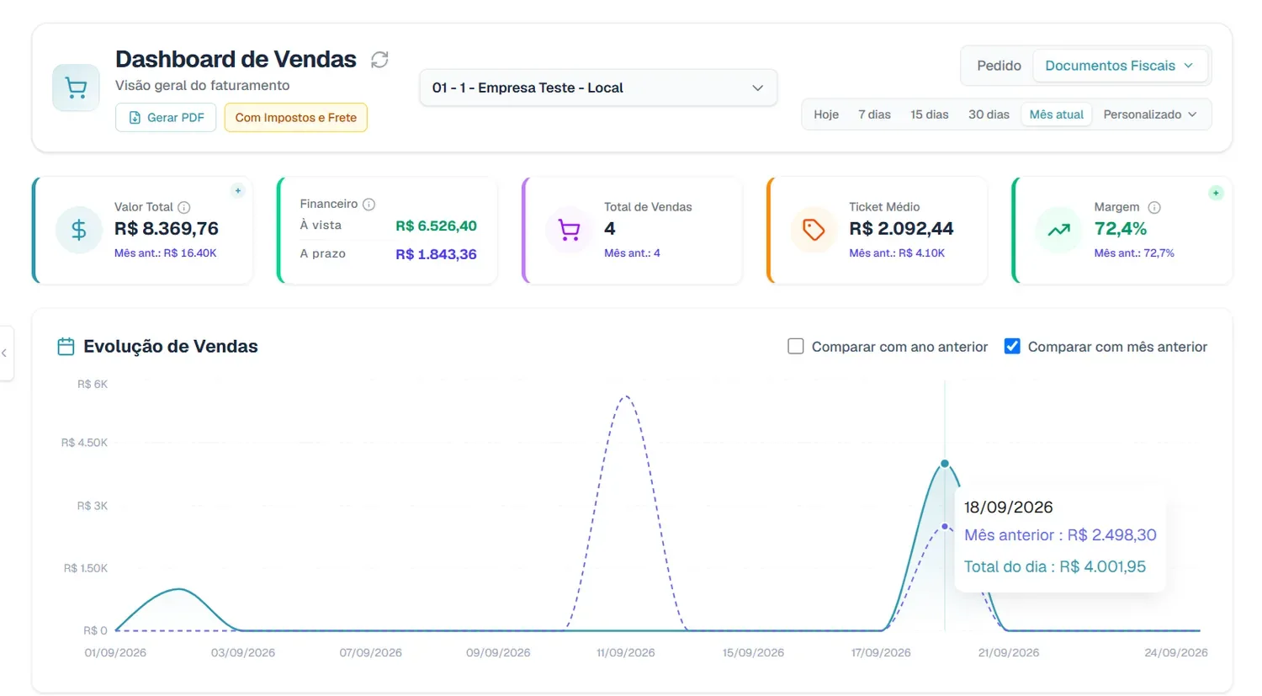This screenshot has width=1262, height=696.
Task: Click the purple previous-month point on 18/09
Action: click(x=945, y=527)
